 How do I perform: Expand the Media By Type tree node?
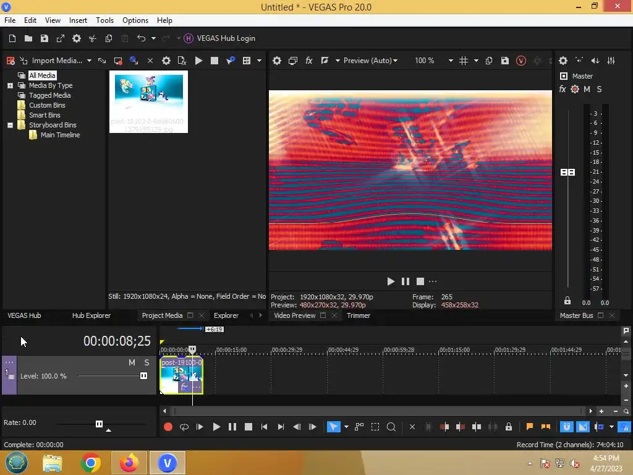coord(10,85)
